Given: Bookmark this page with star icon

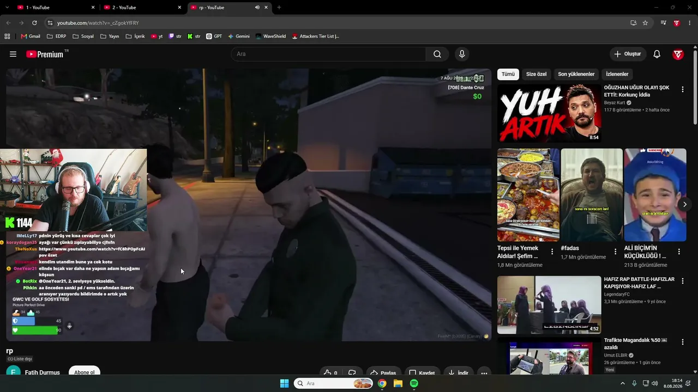Looking at the screenshot, I should click(645, 23).
